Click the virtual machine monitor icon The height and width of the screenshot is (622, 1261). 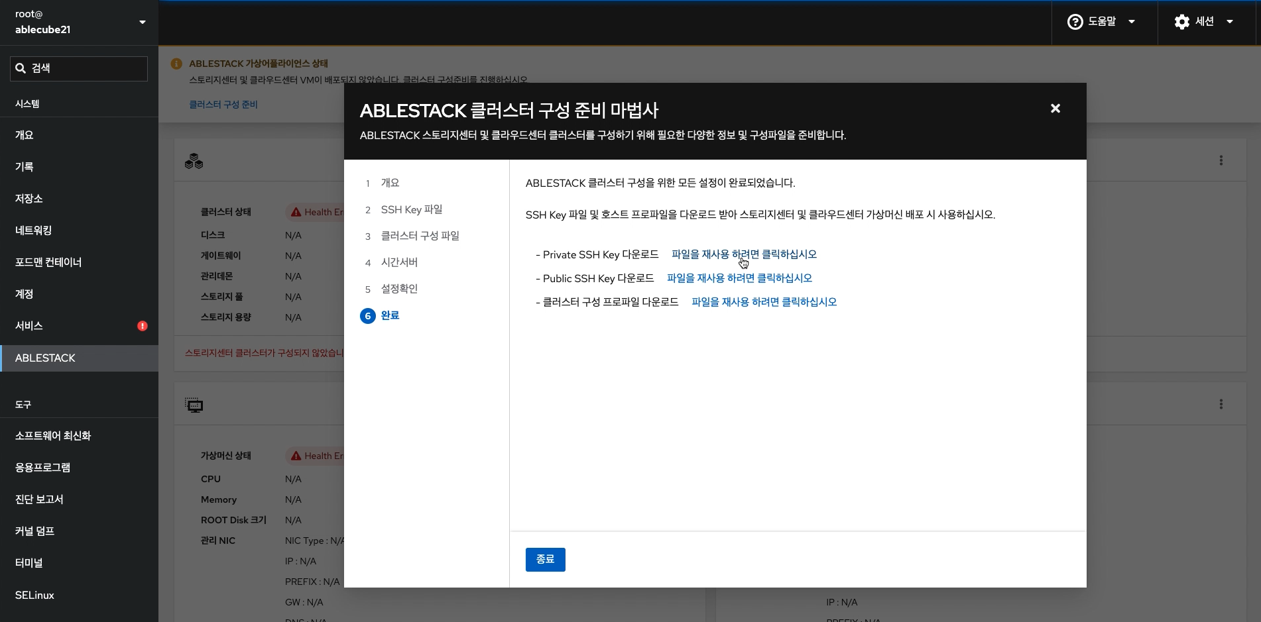tap(194, 405)
